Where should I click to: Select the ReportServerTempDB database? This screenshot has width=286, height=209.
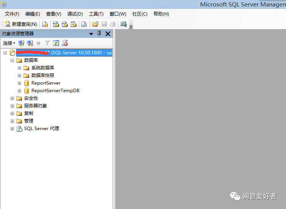point(55,91)
